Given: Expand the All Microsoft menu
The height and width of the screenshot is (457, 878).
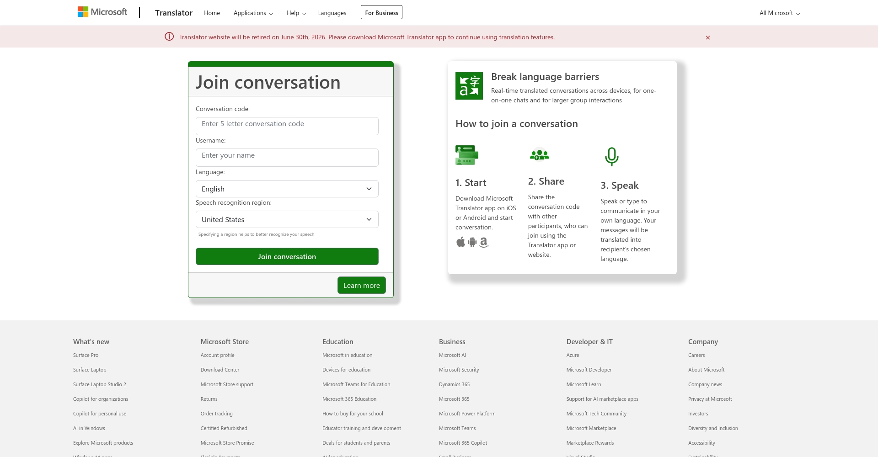Looking at the screenshot, I should pos(779,13).
